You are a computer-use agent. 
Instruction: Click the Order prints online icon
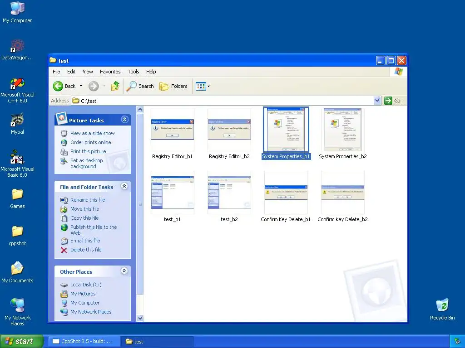pyautogui.click(x=64, y=142)
